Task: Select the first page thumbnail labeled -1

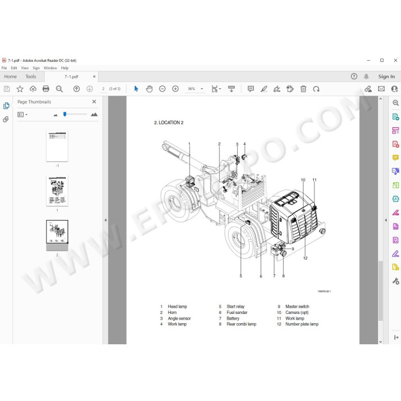Action: click(57, 146)
